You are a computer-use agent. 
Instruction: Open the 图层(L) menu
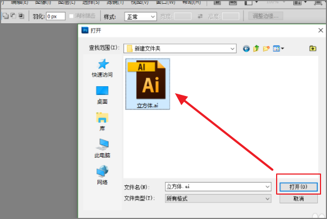coord(67,2)
